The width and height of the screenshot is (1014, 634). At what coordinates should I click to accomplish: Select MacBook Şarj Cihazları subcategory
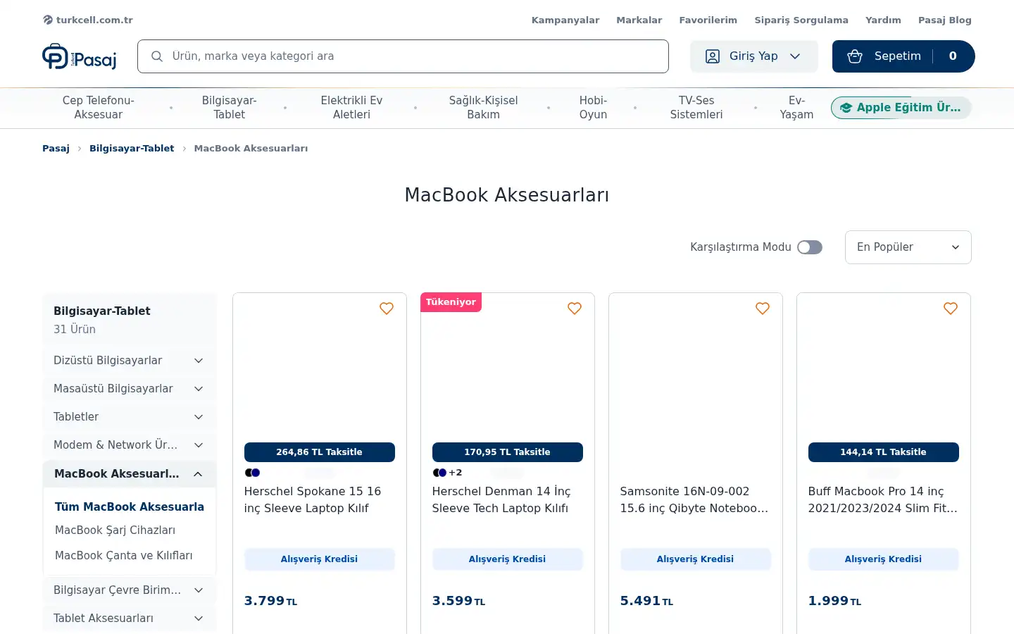(115, 530)
